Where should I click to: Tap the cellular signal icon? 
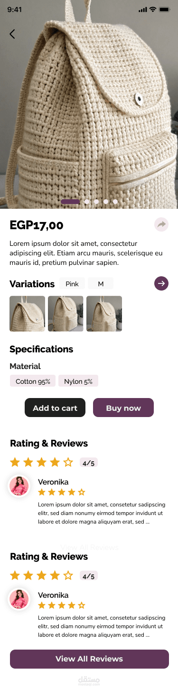point(142,10)
